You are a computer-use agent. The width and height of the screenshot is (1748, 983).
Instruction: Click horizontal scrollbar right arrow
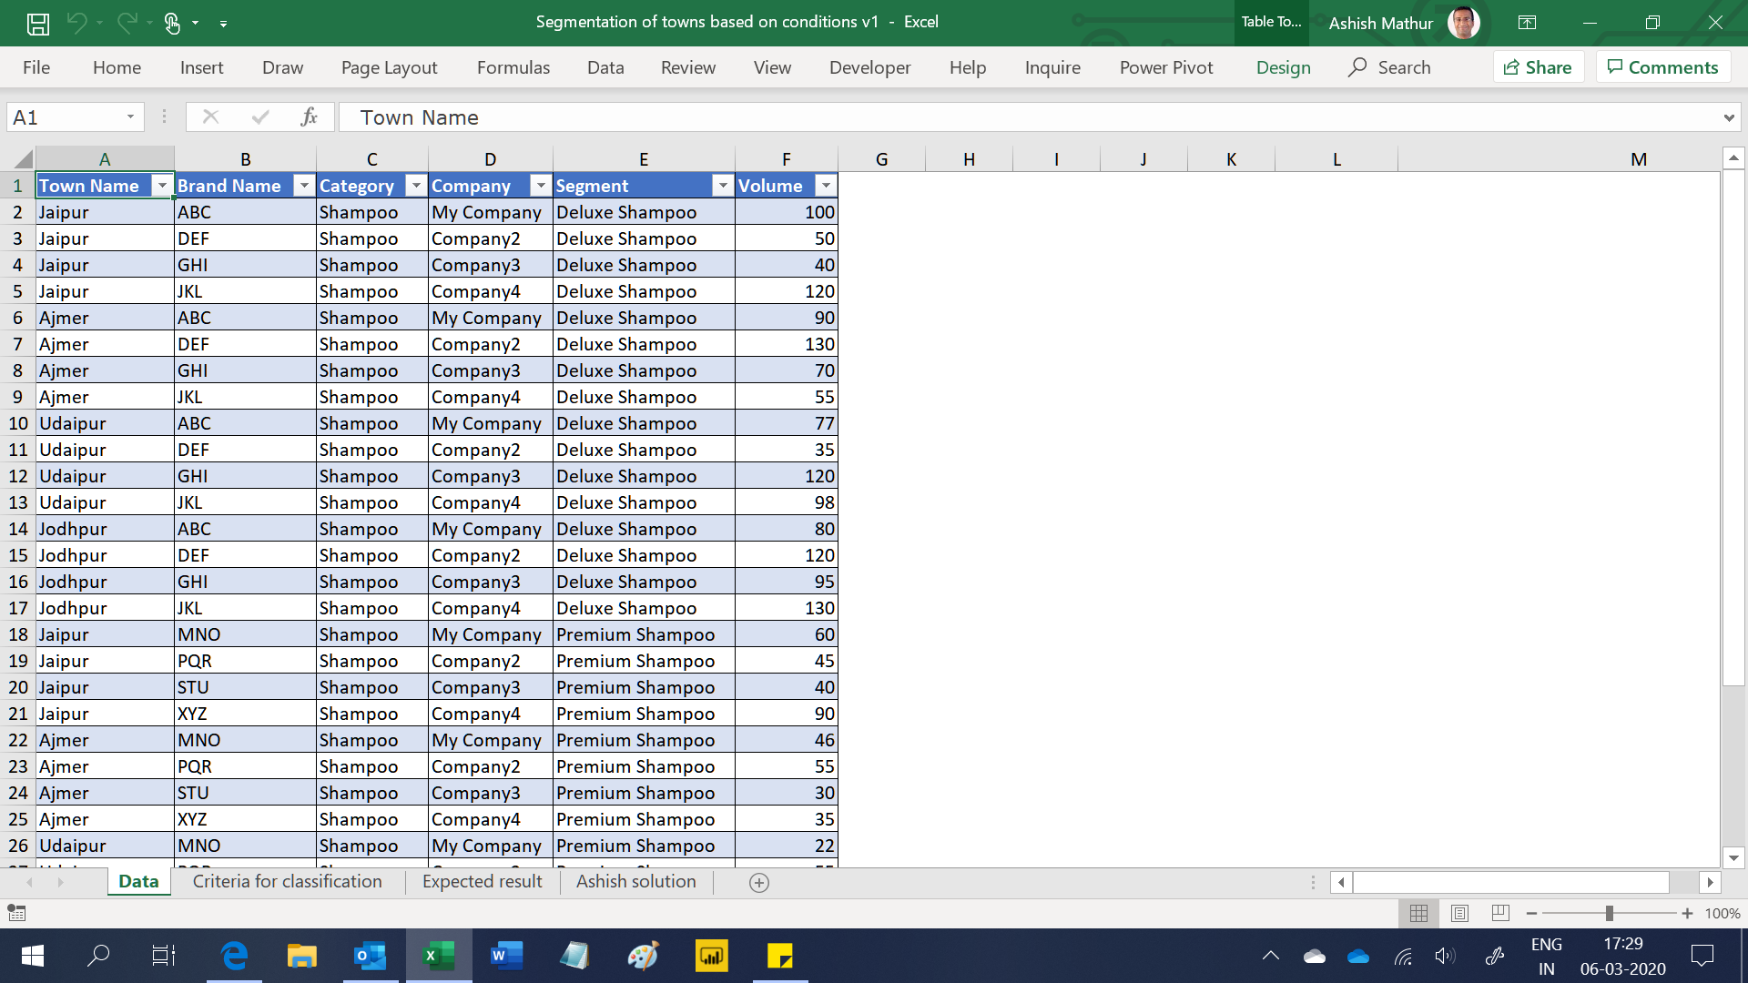point(1710,882)
